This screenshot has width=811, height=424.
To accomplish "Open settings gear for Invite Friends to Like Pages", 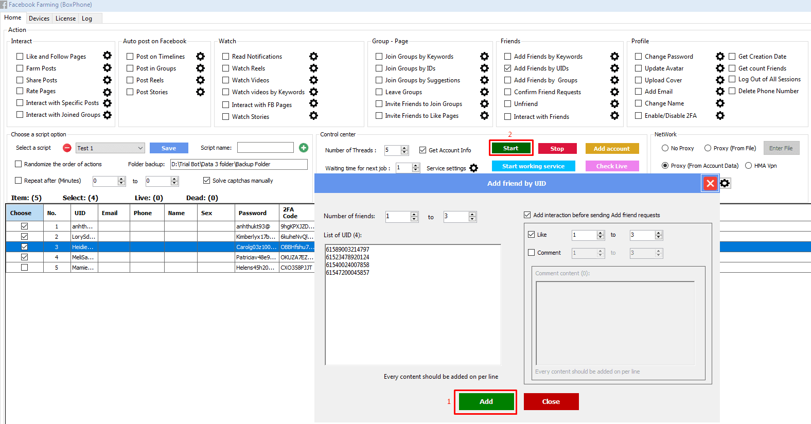I will tap(484, 115).
